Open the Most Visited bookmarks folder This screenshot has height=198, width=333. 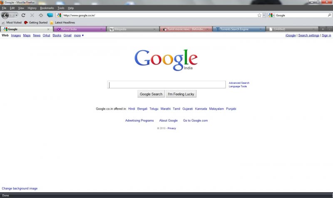pos(12,22)
